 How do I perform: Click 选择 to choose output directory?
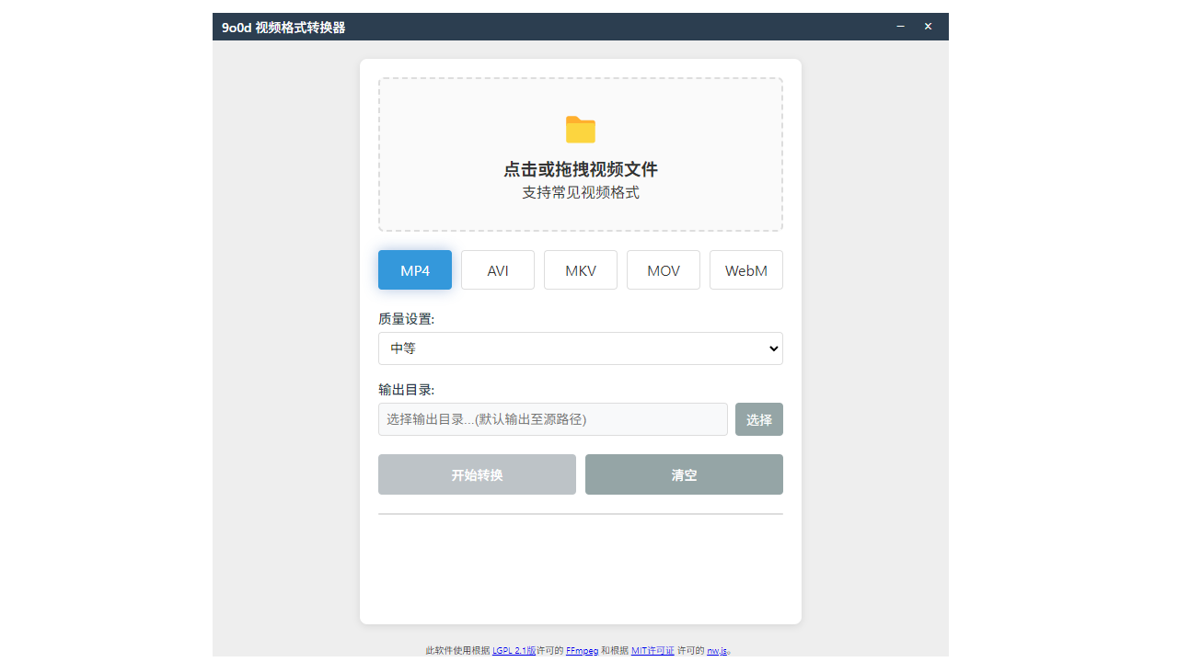tap(758, 419)
